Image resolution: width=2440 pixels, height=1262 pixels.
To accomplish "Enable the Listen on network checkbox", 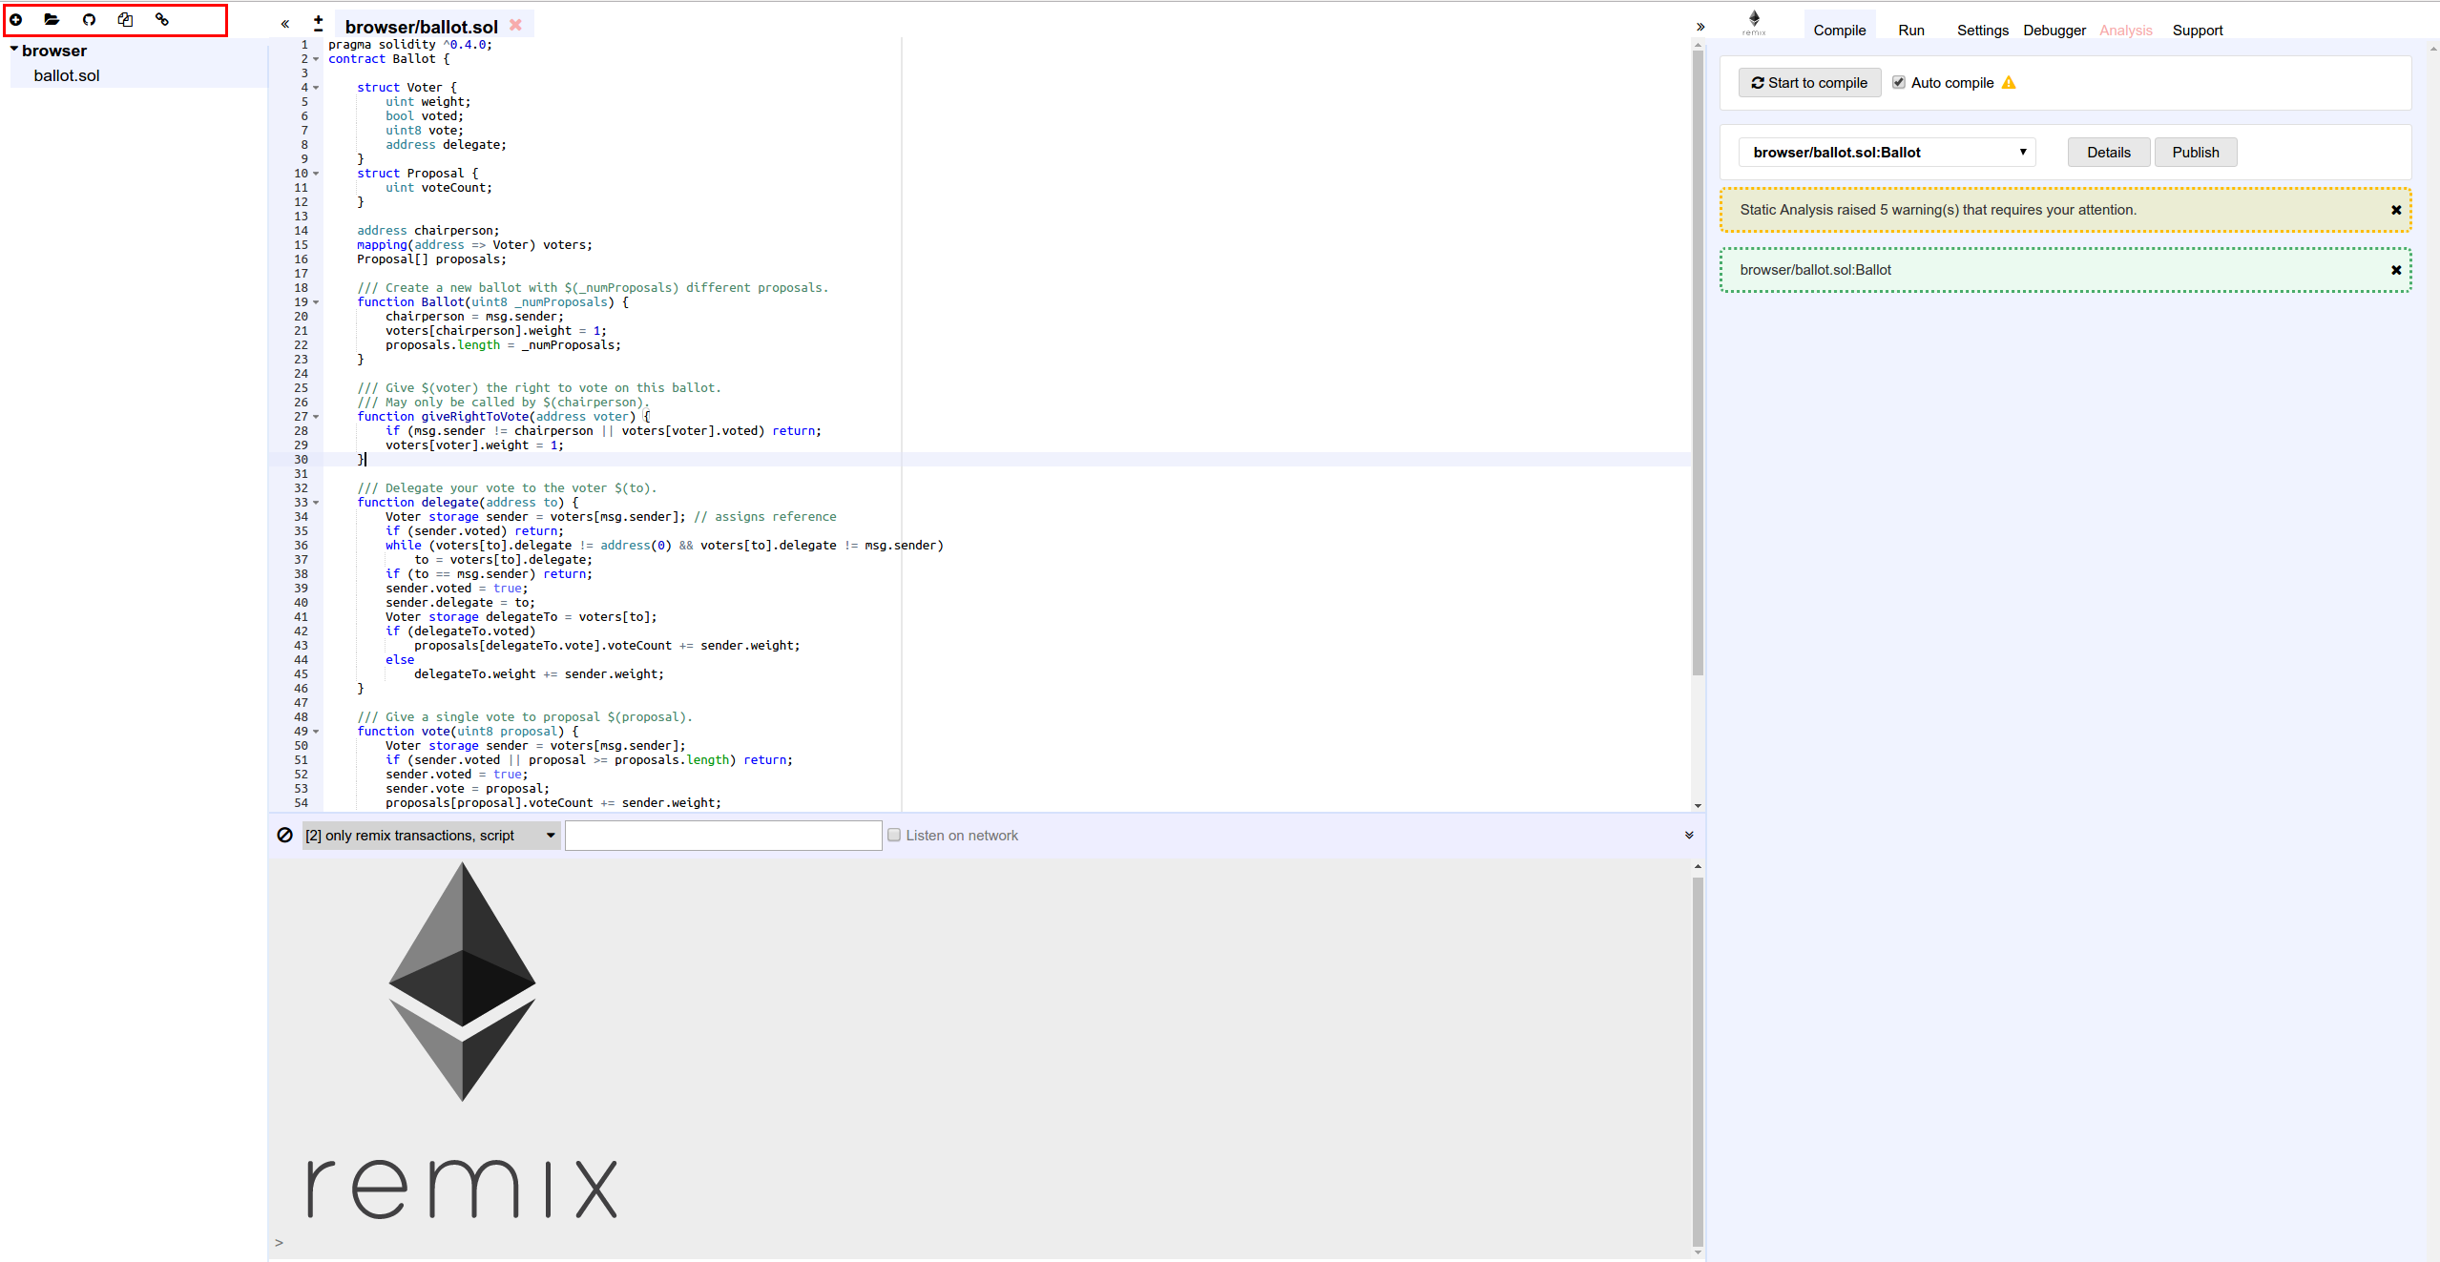I will [x=894, y=835].
